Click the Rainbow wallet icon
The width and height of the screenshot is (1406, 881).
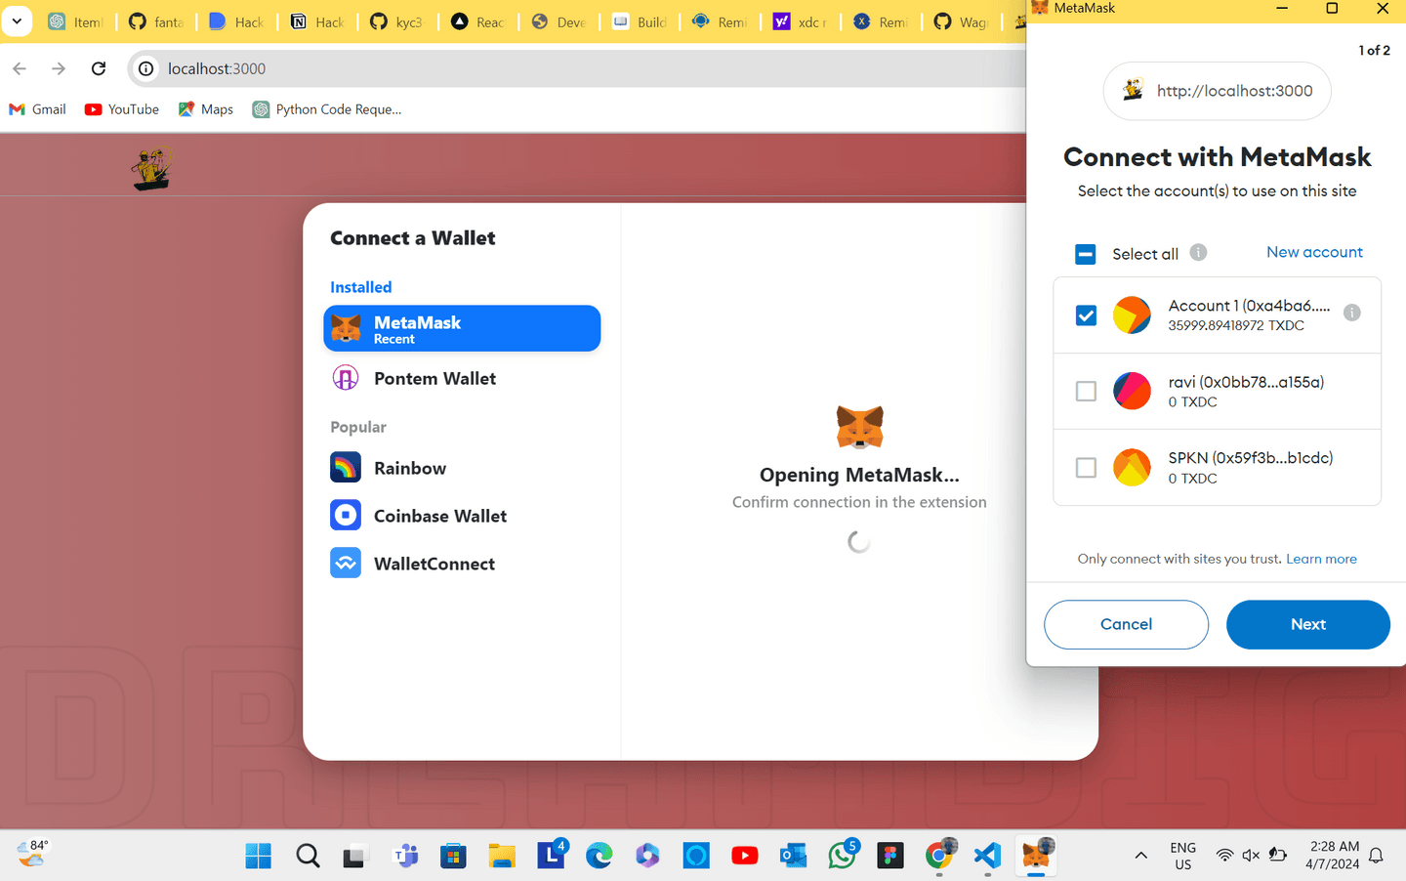click(346, 468)
